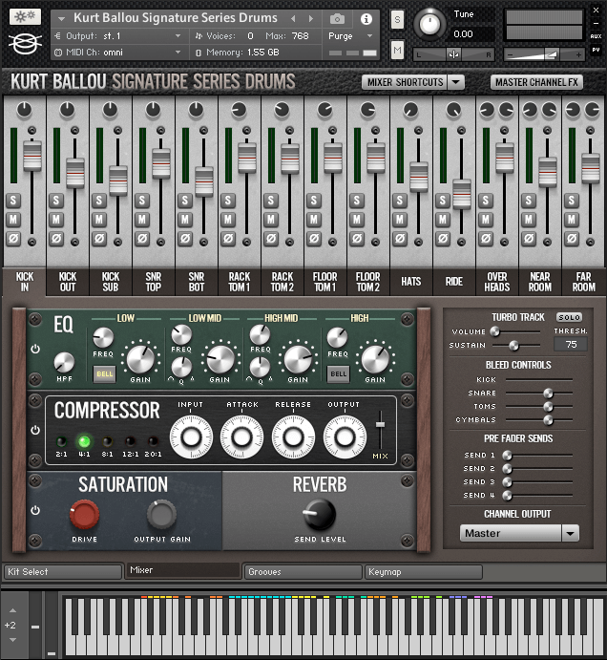Toggle the EQ LOW band BELL switch

[x=104, y=373]
